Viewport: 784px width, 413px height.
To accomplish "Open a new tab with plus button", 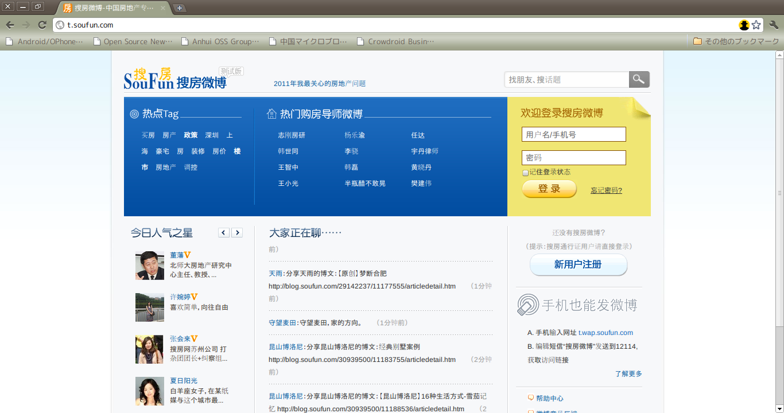I will tap(180, 7).
